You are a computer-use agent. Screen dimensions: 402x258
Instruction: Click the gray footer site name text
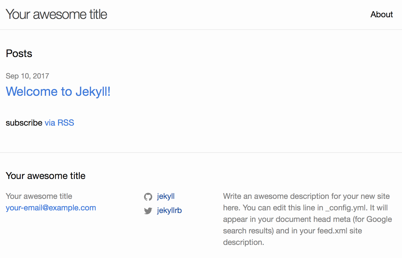[x=39, y=196]
